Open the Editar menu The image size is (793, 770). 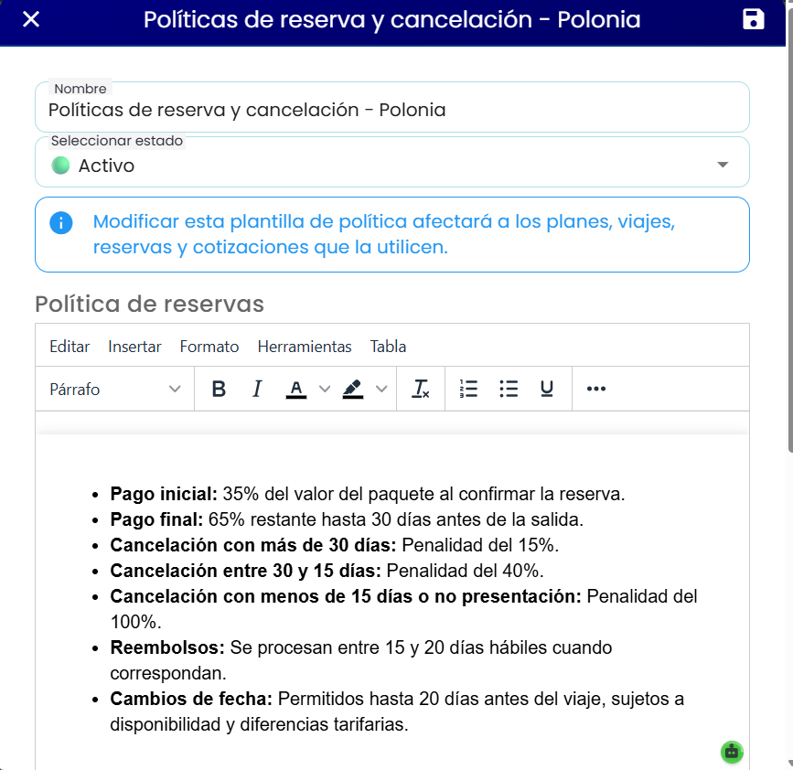70,347
